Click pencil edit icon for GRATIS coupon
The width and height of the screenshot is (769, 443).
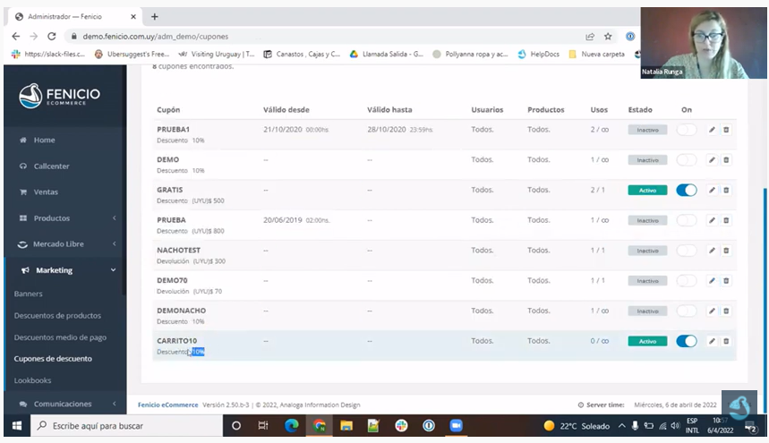tap(712, 190)
